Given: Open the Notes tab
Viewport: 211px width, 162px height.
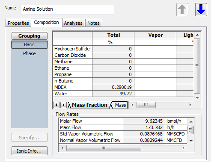Looking at the screenshot, I should point(93,23).
